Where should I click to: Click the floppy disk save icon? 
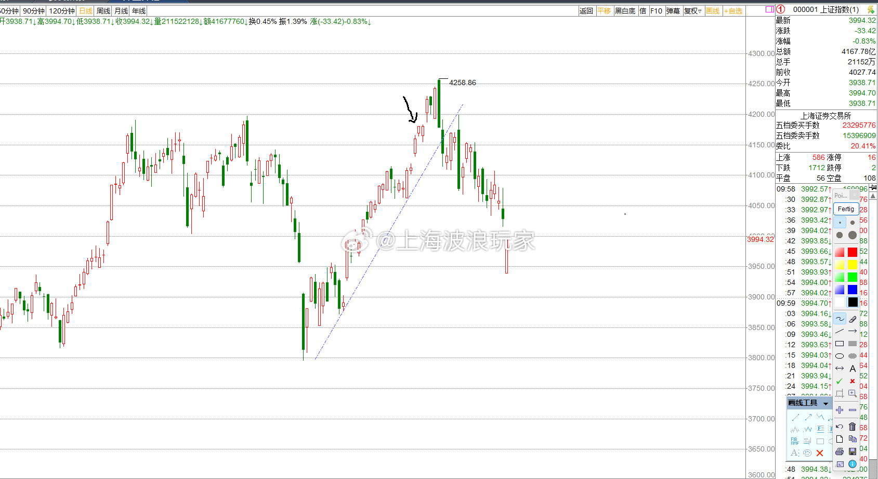[853, 451]
